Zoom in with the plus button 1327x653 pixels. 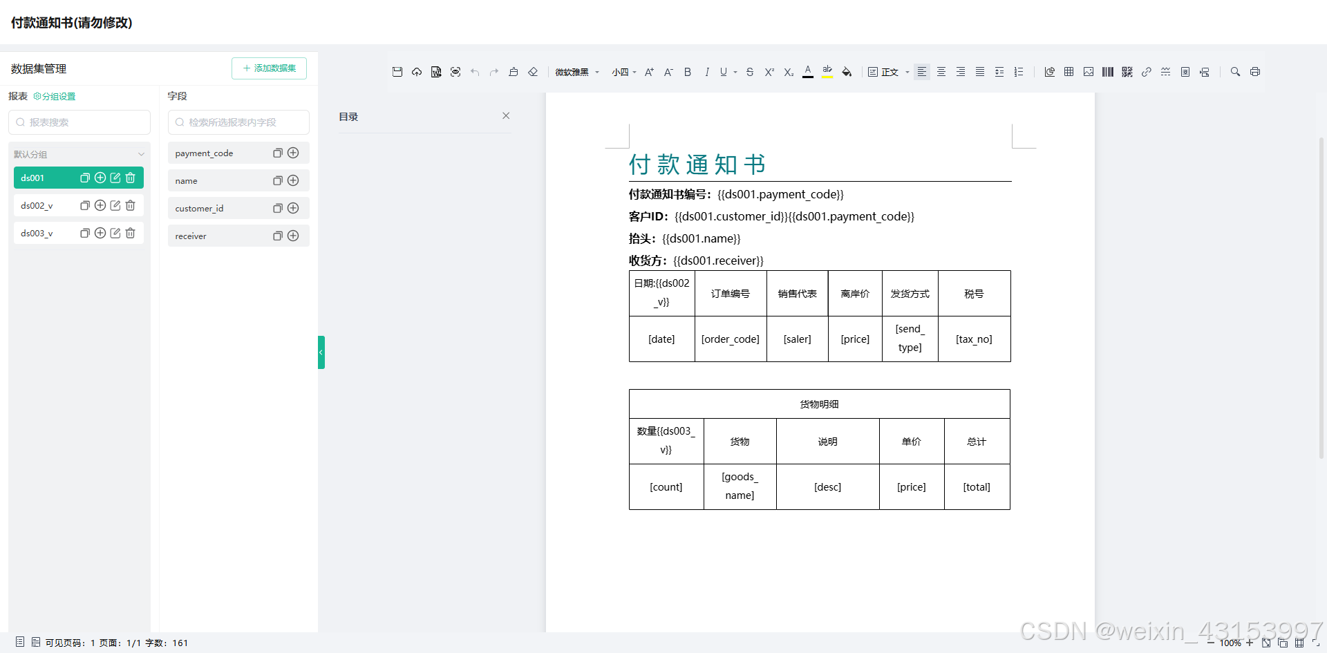[x=1249, y=643]
